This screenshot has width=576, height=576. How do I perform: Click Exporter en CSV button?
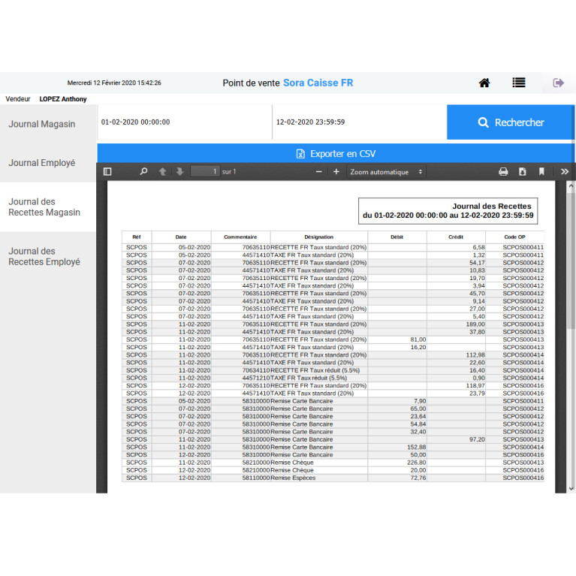[x=335, y=154]
